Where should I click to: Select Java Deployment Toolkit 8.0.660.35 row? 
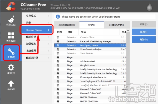point(90,81)
